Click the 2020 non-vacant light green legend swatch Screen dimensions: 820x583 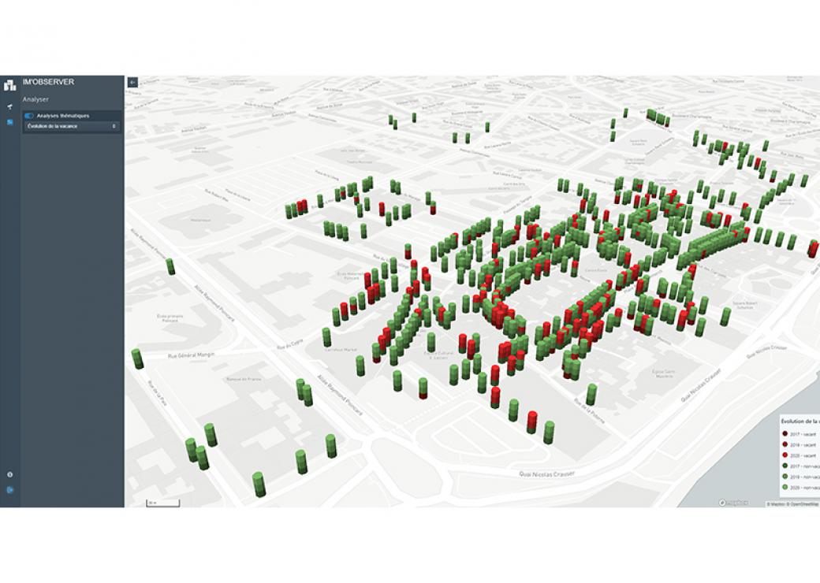[785, 488]
